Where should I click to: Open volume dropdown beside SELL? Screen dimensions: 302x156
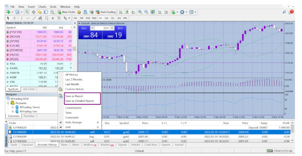93,28
